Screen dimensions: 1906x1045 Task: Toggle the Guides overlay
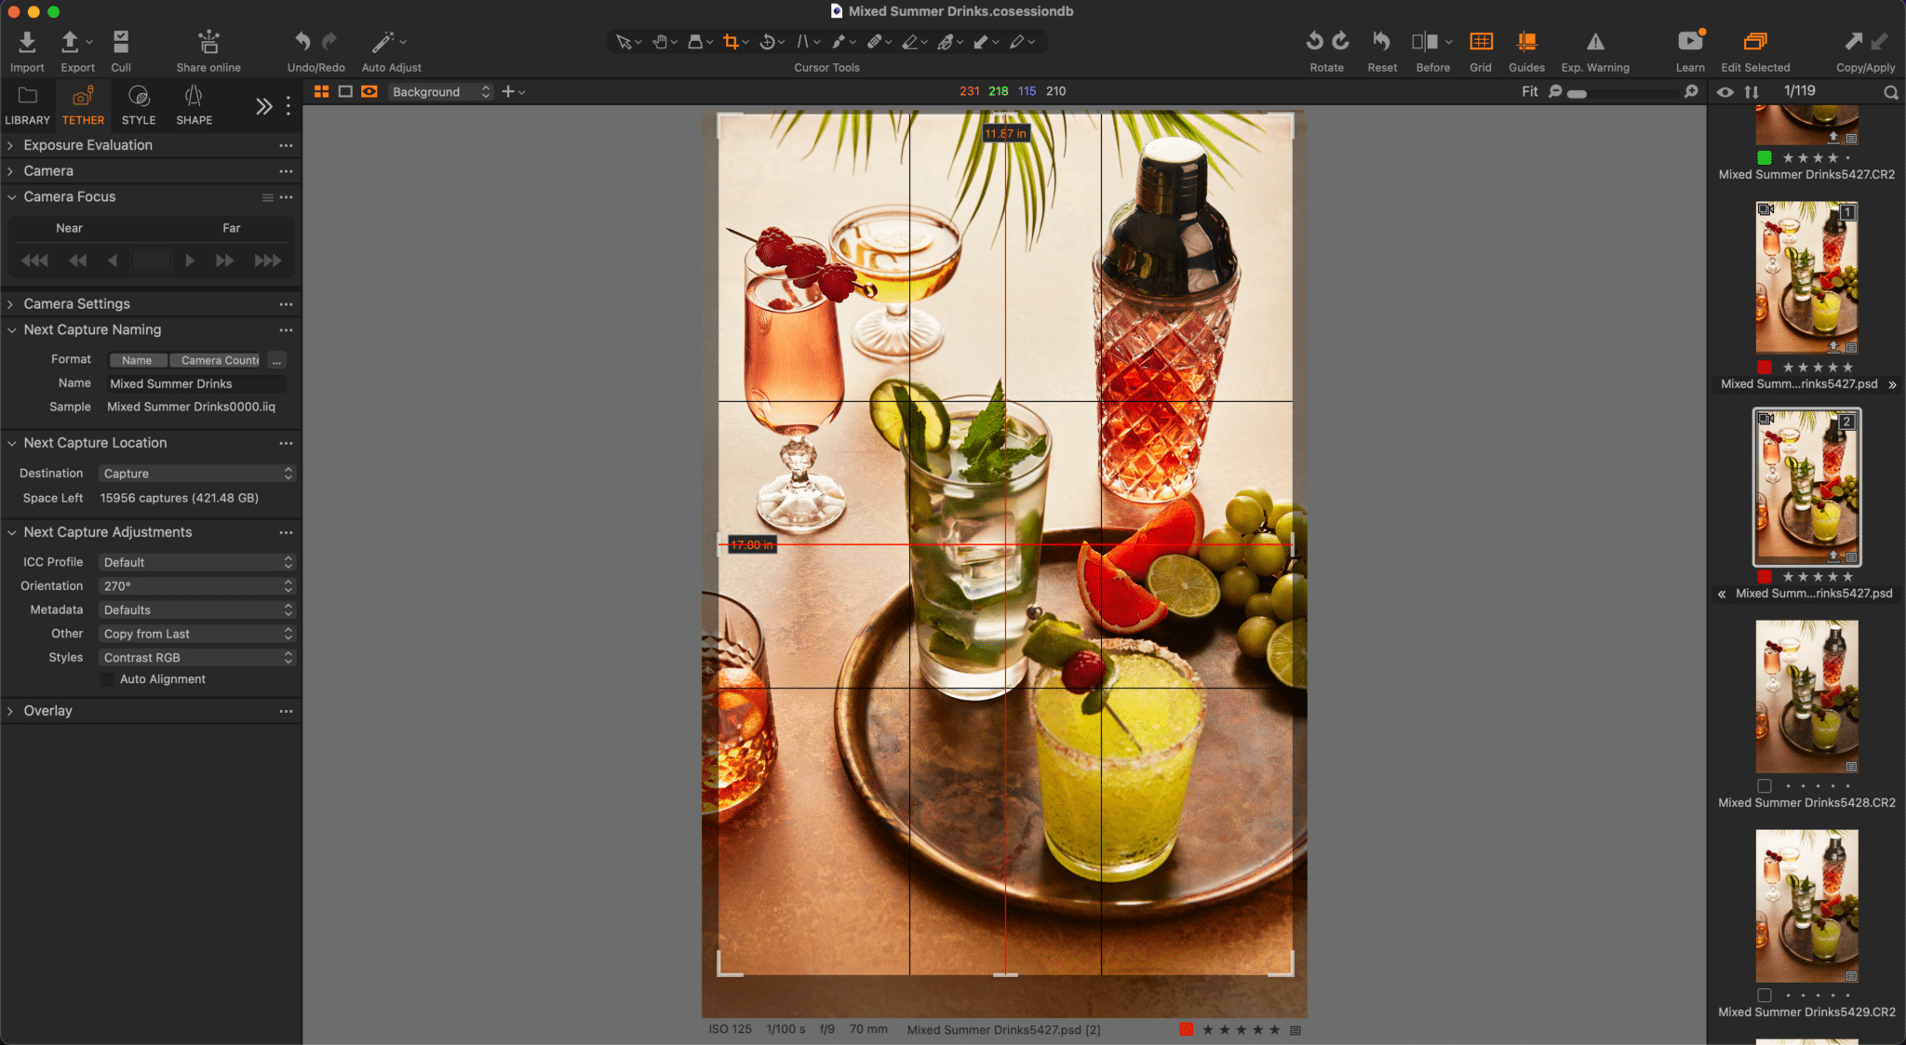(x=1526, y=41)
